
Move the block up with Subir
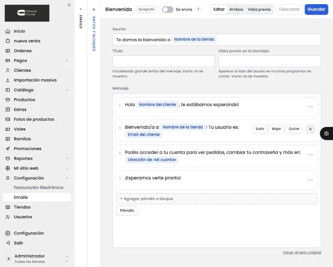tap(260, 129)
